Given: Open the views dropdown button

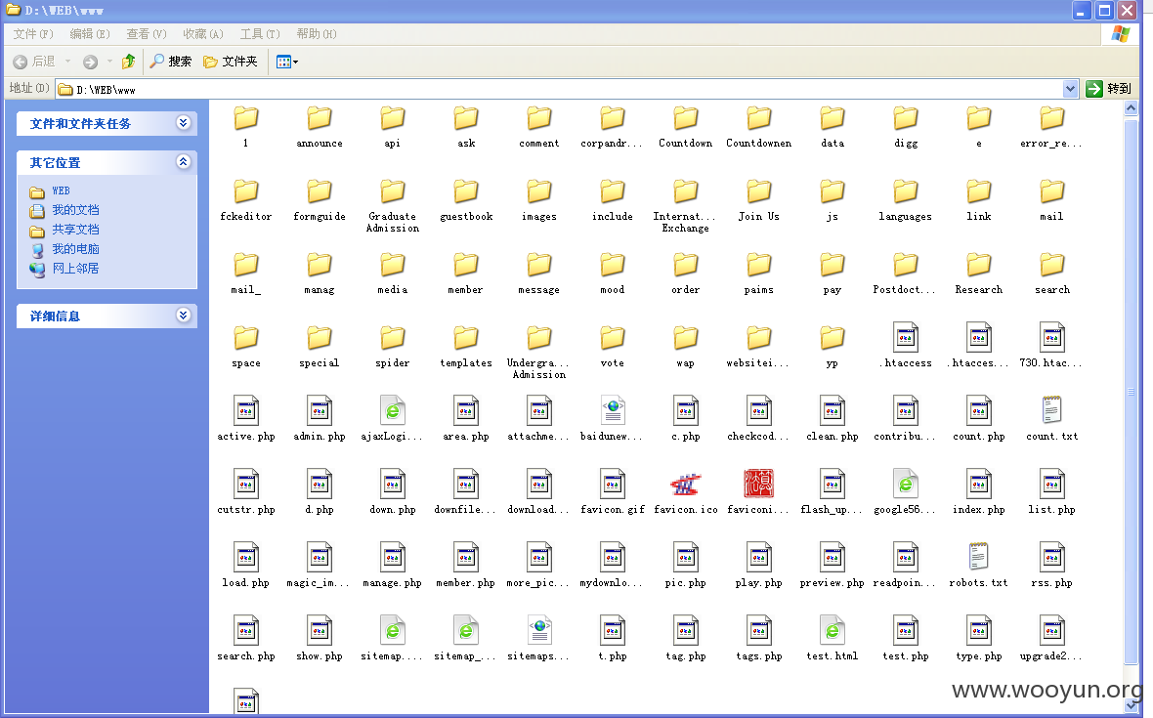Looking at the screenshot, I should click(286, 62).
